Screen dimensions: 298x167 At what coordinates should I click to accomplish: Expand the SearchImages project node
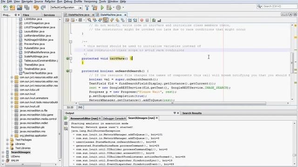pos(3,152)
